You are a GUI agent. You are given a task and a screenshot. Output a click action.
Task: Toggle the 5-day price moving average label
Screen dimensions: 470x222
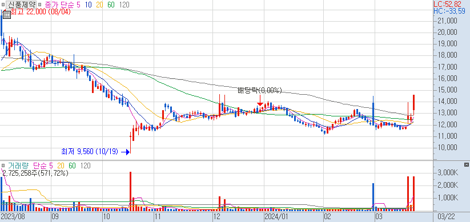tap(78, 5)
